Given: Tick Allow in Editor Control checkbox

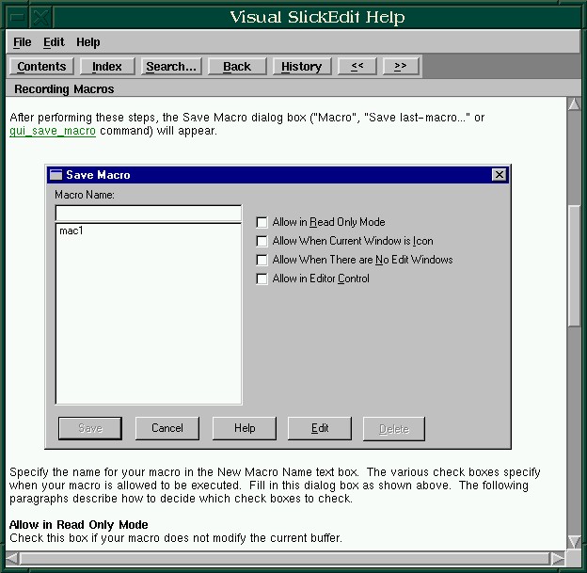Looking at the screenshot, I should 262,279.
